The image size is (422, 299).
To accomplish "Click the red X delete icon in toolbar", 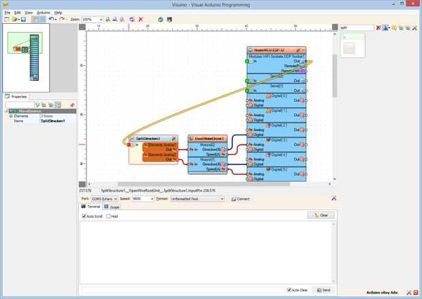I will click(140, 19).
